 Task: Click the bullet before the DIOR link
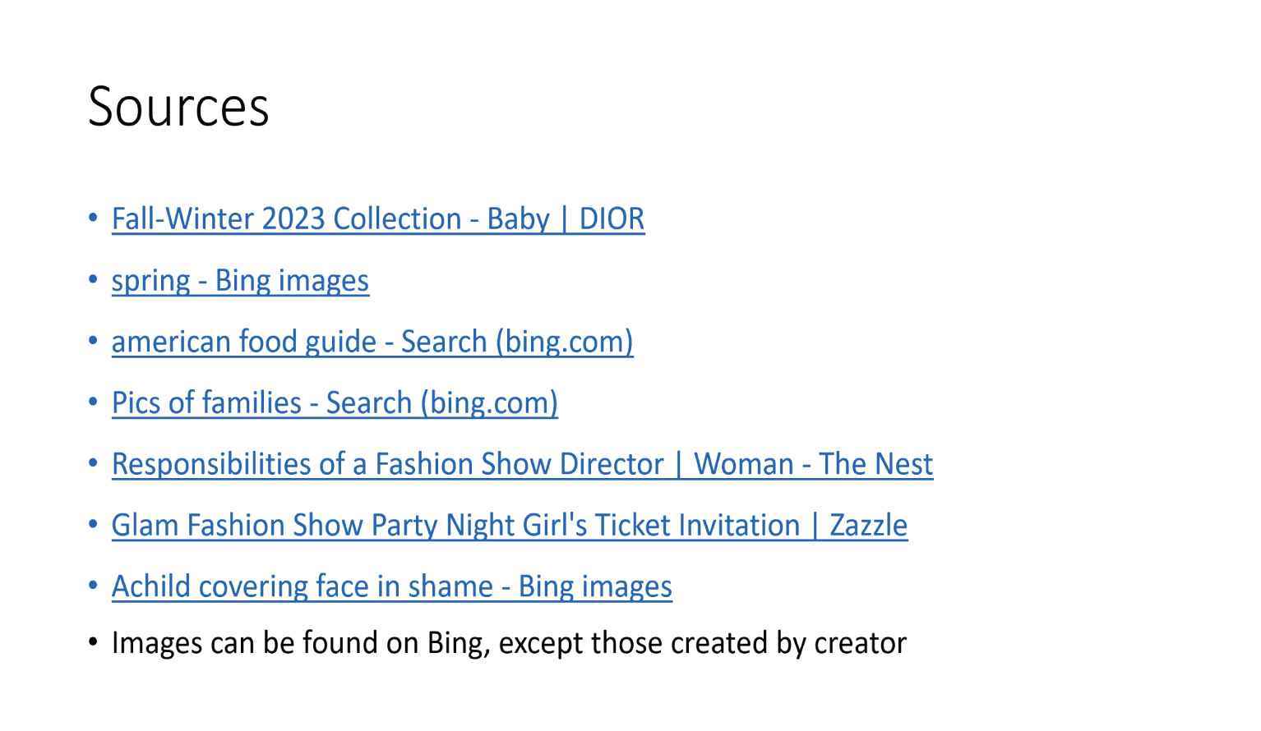93,219
